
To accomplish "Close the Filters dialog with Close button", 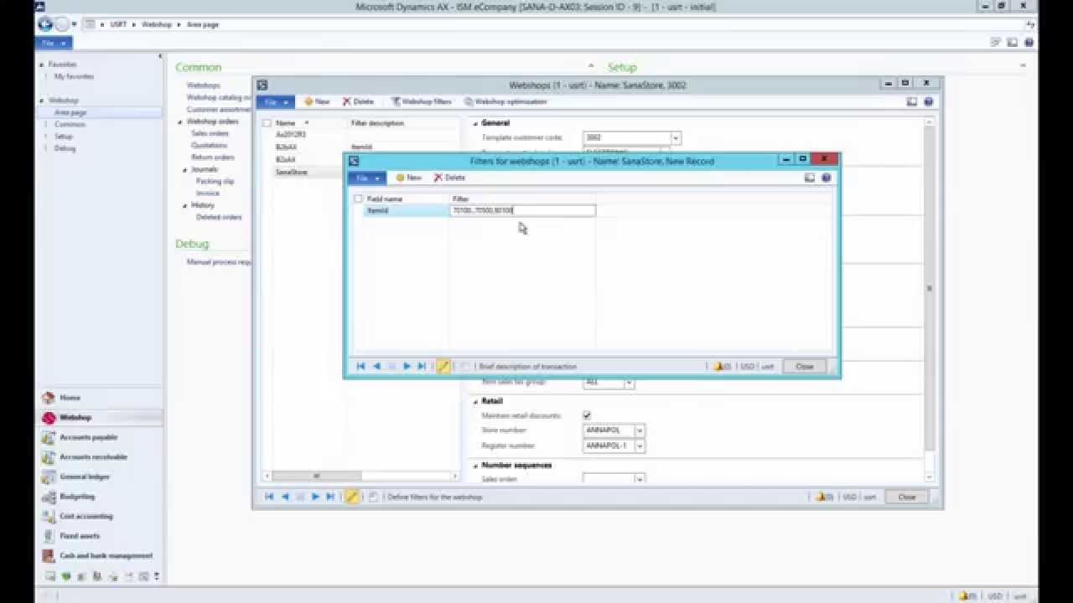I will click(x=804, y=366).
